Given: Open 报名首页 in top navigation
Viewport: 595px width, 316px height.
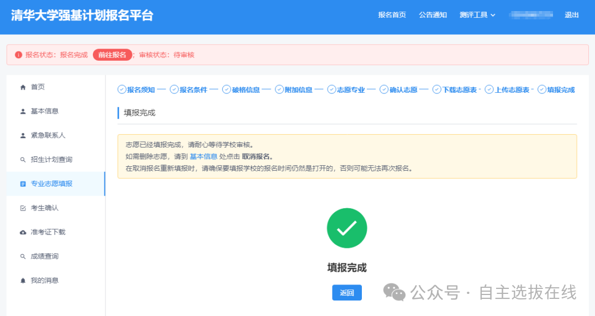Looking at the screenshot, I should (392, 15).
